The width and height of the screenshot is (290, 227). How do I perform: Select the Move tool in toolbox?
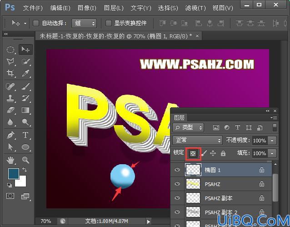point(25,50)
